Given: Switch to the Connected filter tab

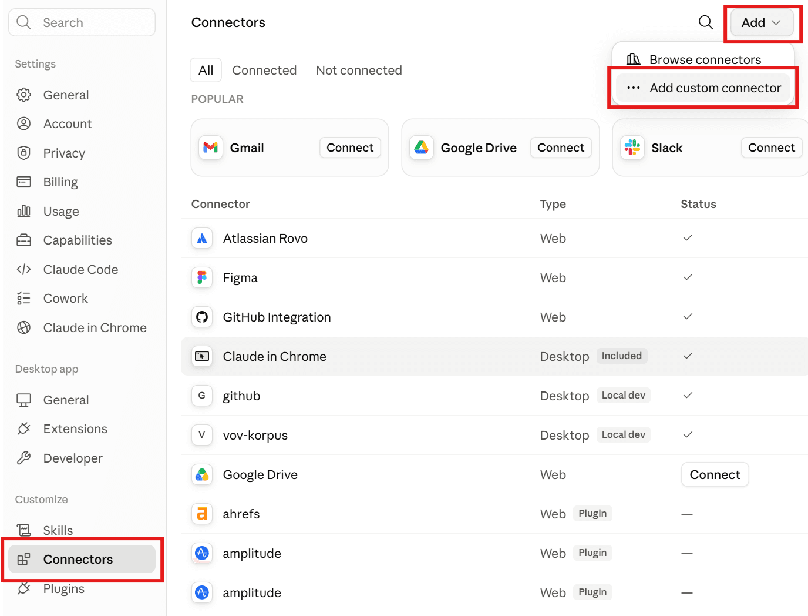Looking at the screenshot, I should pyautogui.click(x=264, y=70).
